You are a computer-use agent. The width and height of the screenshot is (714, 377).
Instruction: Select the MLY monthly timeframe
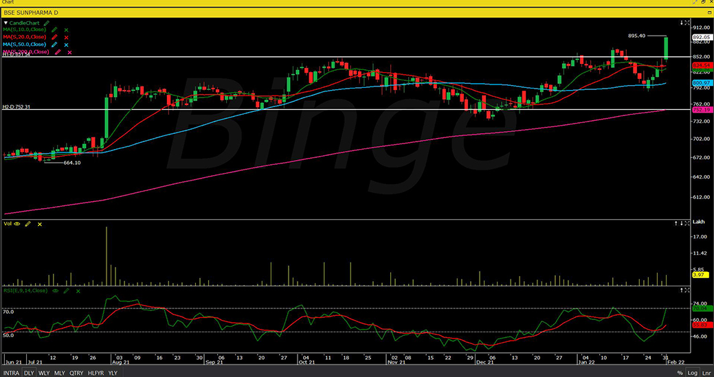coord(59,373)
